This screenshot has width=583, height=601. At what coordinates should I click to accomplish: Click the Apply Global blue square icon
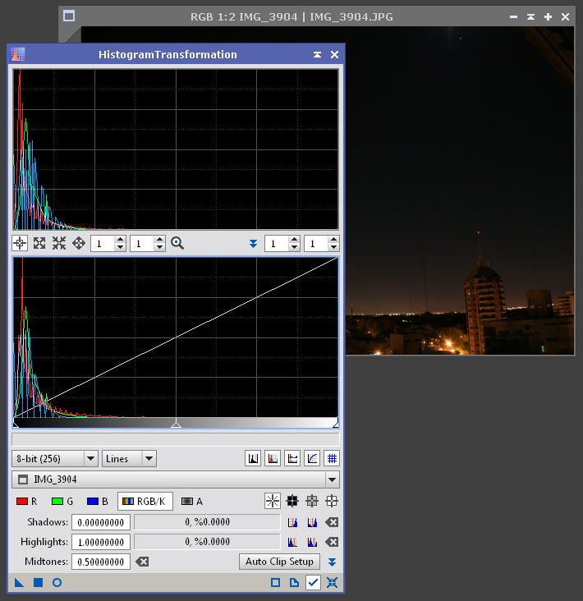coord(38,583)
